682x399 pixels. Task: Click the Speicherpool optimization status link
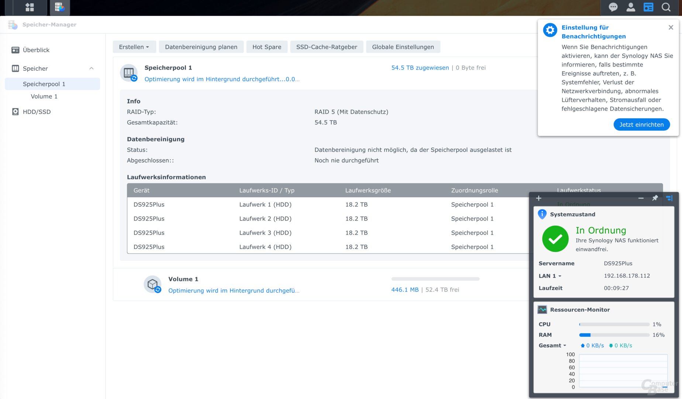tap(222, 79)
